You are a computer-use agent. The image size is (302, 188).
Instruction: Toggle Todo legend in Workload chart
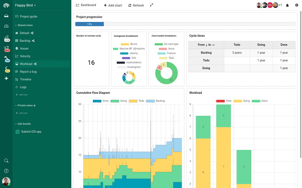click(x=224, y=101)
